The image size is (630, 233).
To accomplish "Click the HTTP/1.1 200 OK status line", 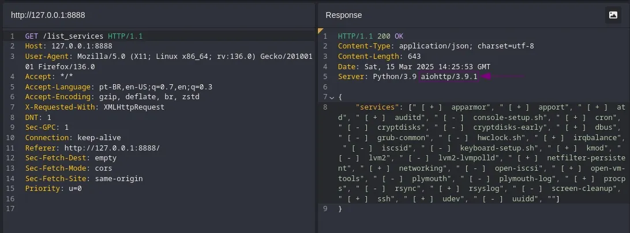I will [x=371, y=36].
